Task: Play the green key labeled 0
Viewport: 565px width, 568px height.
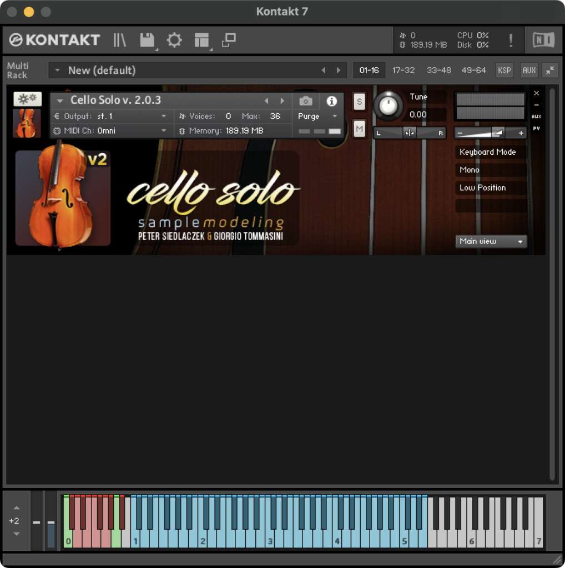Action: click(67, 540)
